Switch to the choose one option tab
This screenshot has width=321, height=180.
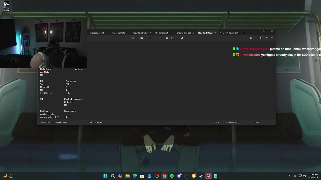[x=186, y=33]
